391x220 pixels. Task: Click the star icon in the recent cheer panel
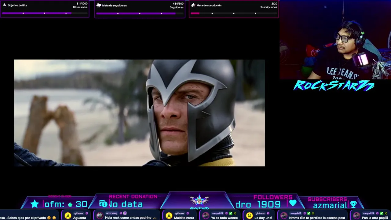click(35, 204)
